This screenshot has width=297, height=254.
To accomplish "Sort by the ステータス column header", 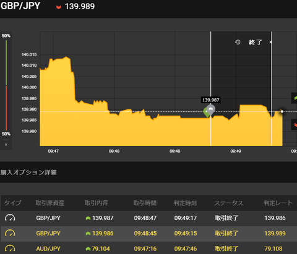I will 229,203.
